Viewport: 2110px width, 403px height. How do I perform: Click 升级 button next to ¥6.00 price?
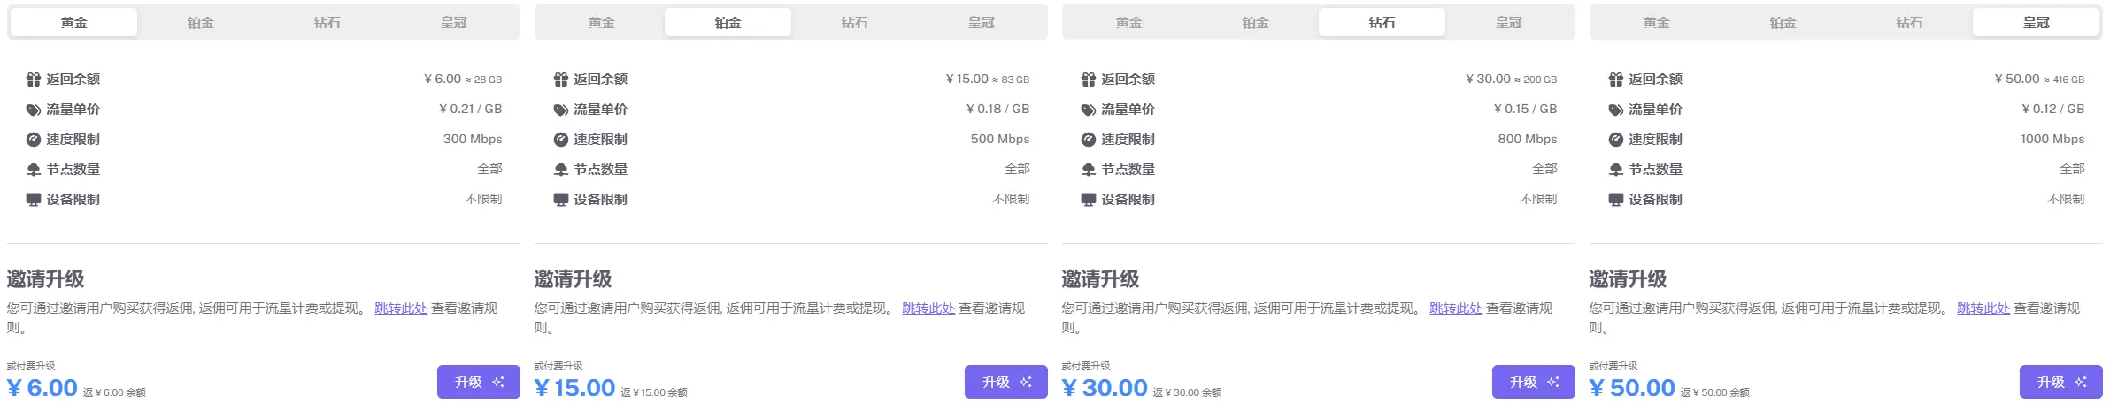479,382
